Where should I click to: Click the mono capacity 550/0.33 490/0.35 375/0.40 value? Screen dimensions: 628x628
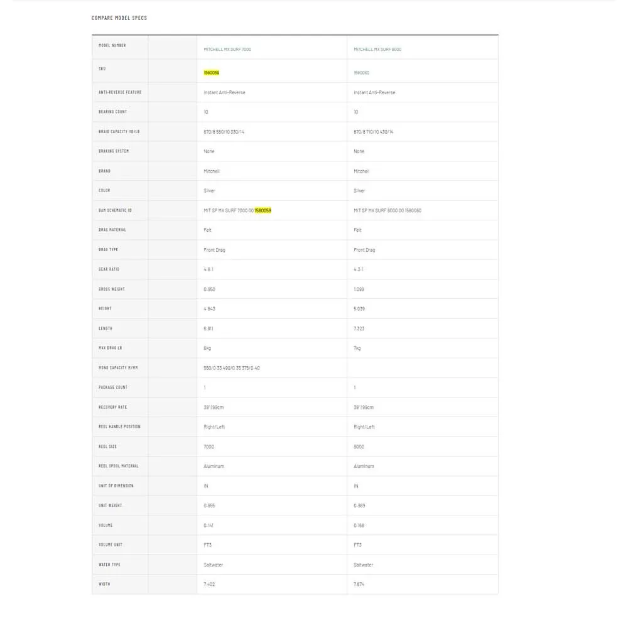pyautogui.click(x=232, y=368)
